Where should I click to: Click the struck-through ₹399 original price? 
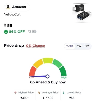pyautogui.click(x=32, y=31)
